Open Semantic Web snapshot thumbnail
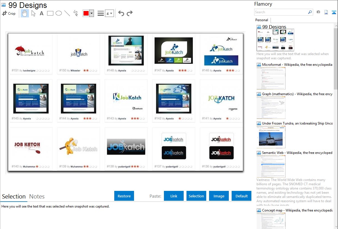Image resolution: width=338 pixels, height=229 pixels. 271,166
